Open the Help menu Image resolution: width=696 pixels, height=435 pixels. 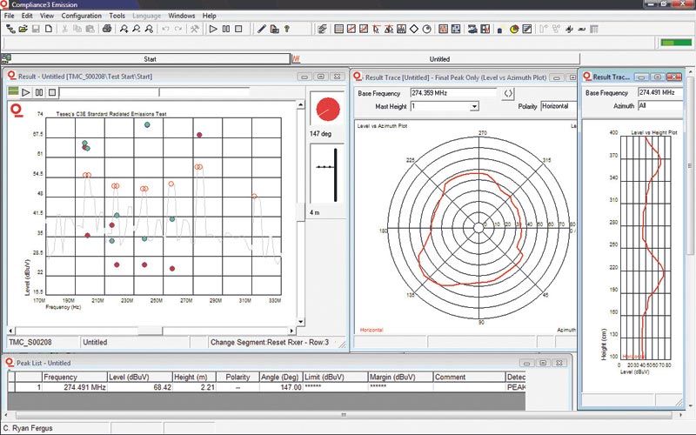click(x=209, y=16)
